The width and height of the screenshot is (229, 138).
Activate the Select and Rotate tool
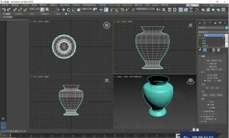click(68, 10)
